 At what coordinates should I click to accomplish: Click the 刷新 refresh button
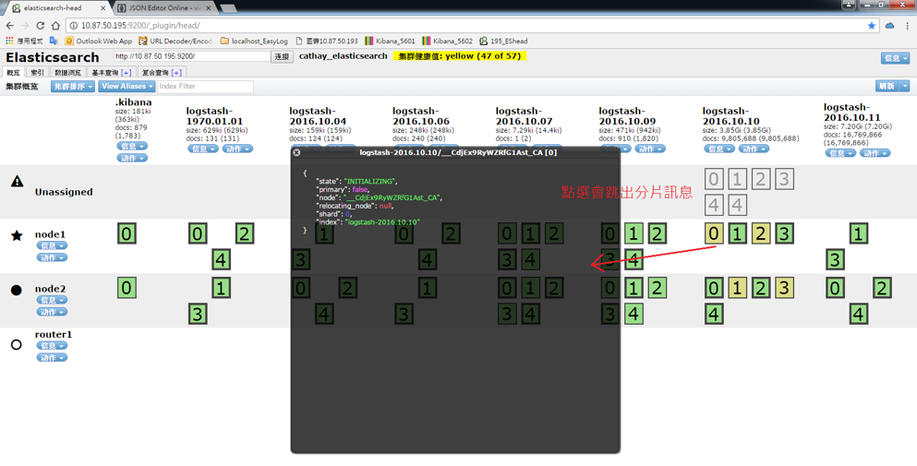click(x=887, y=86)
